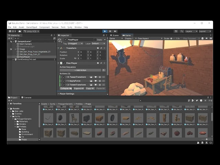Toggle hidden packages visibility in Project
Screen dimensions: 220x165
tap(210, 100)
